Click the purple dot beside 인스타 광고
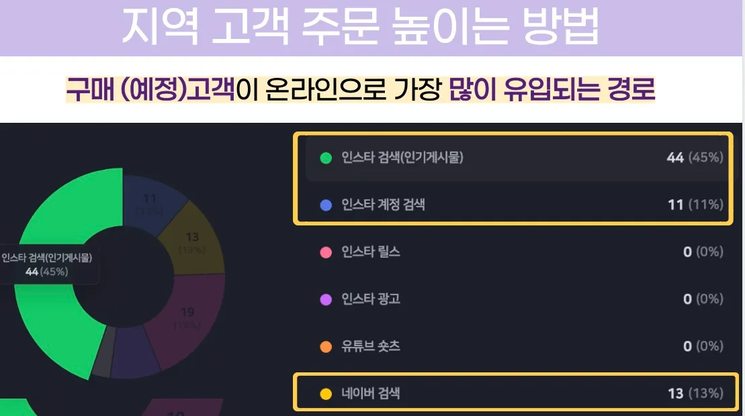Image resolution: width=745 pixels, height=416 pixels. point(326,299)
